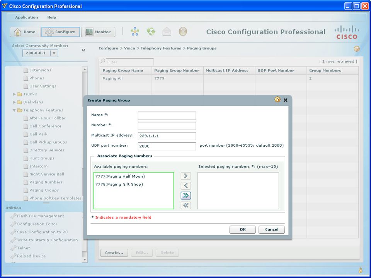This screenshot has height=278, width=371.
Task: Open Hunt Groups tree item
Action: click(x=39, y=158)
